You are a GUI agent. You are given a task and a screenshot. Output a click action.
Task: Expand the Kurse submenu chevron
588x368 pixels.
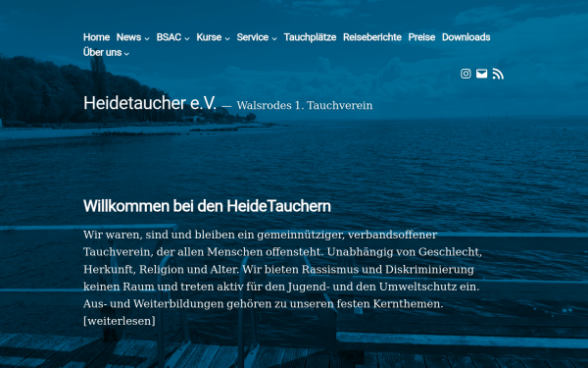point(227,38)
